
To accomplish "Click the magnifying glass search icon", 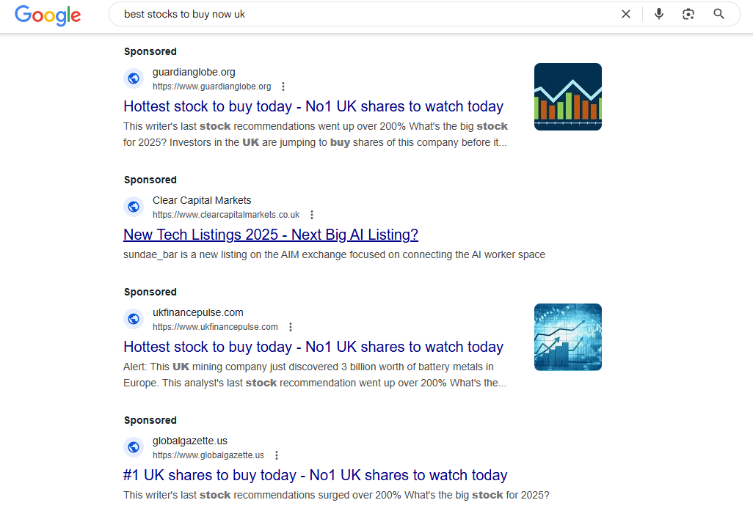I will pyautogui.click(x=719, y=13).
